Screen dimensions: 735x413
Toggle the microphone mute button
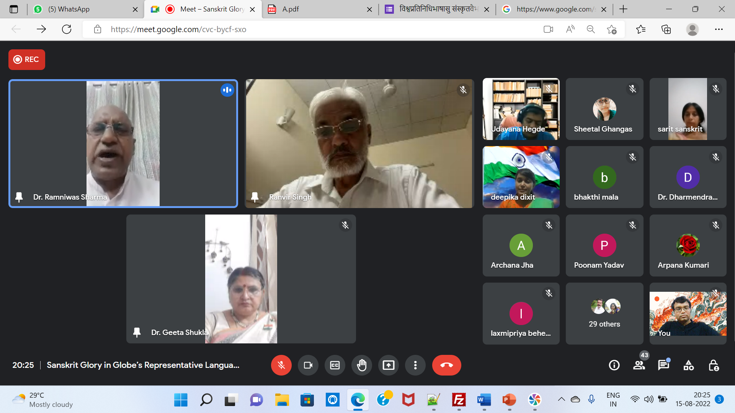coord(281,365)
